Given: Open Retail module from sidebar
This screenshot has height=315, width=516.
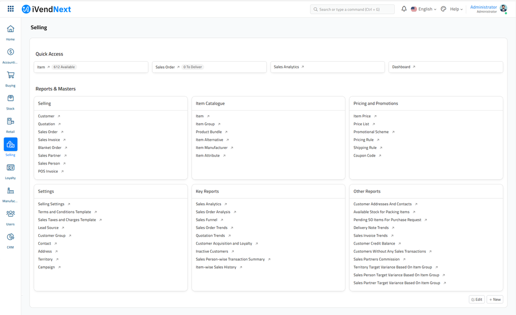Looking at the screenshot, I should [x=10, y=122].
